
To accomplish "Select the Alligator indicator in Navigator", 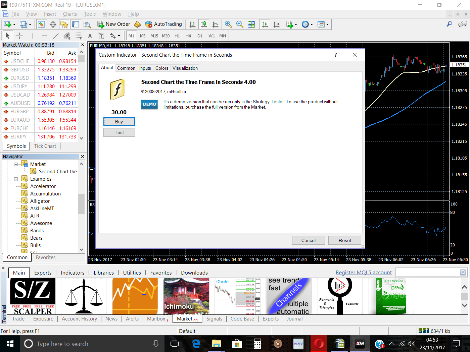I will coord(40,201).
